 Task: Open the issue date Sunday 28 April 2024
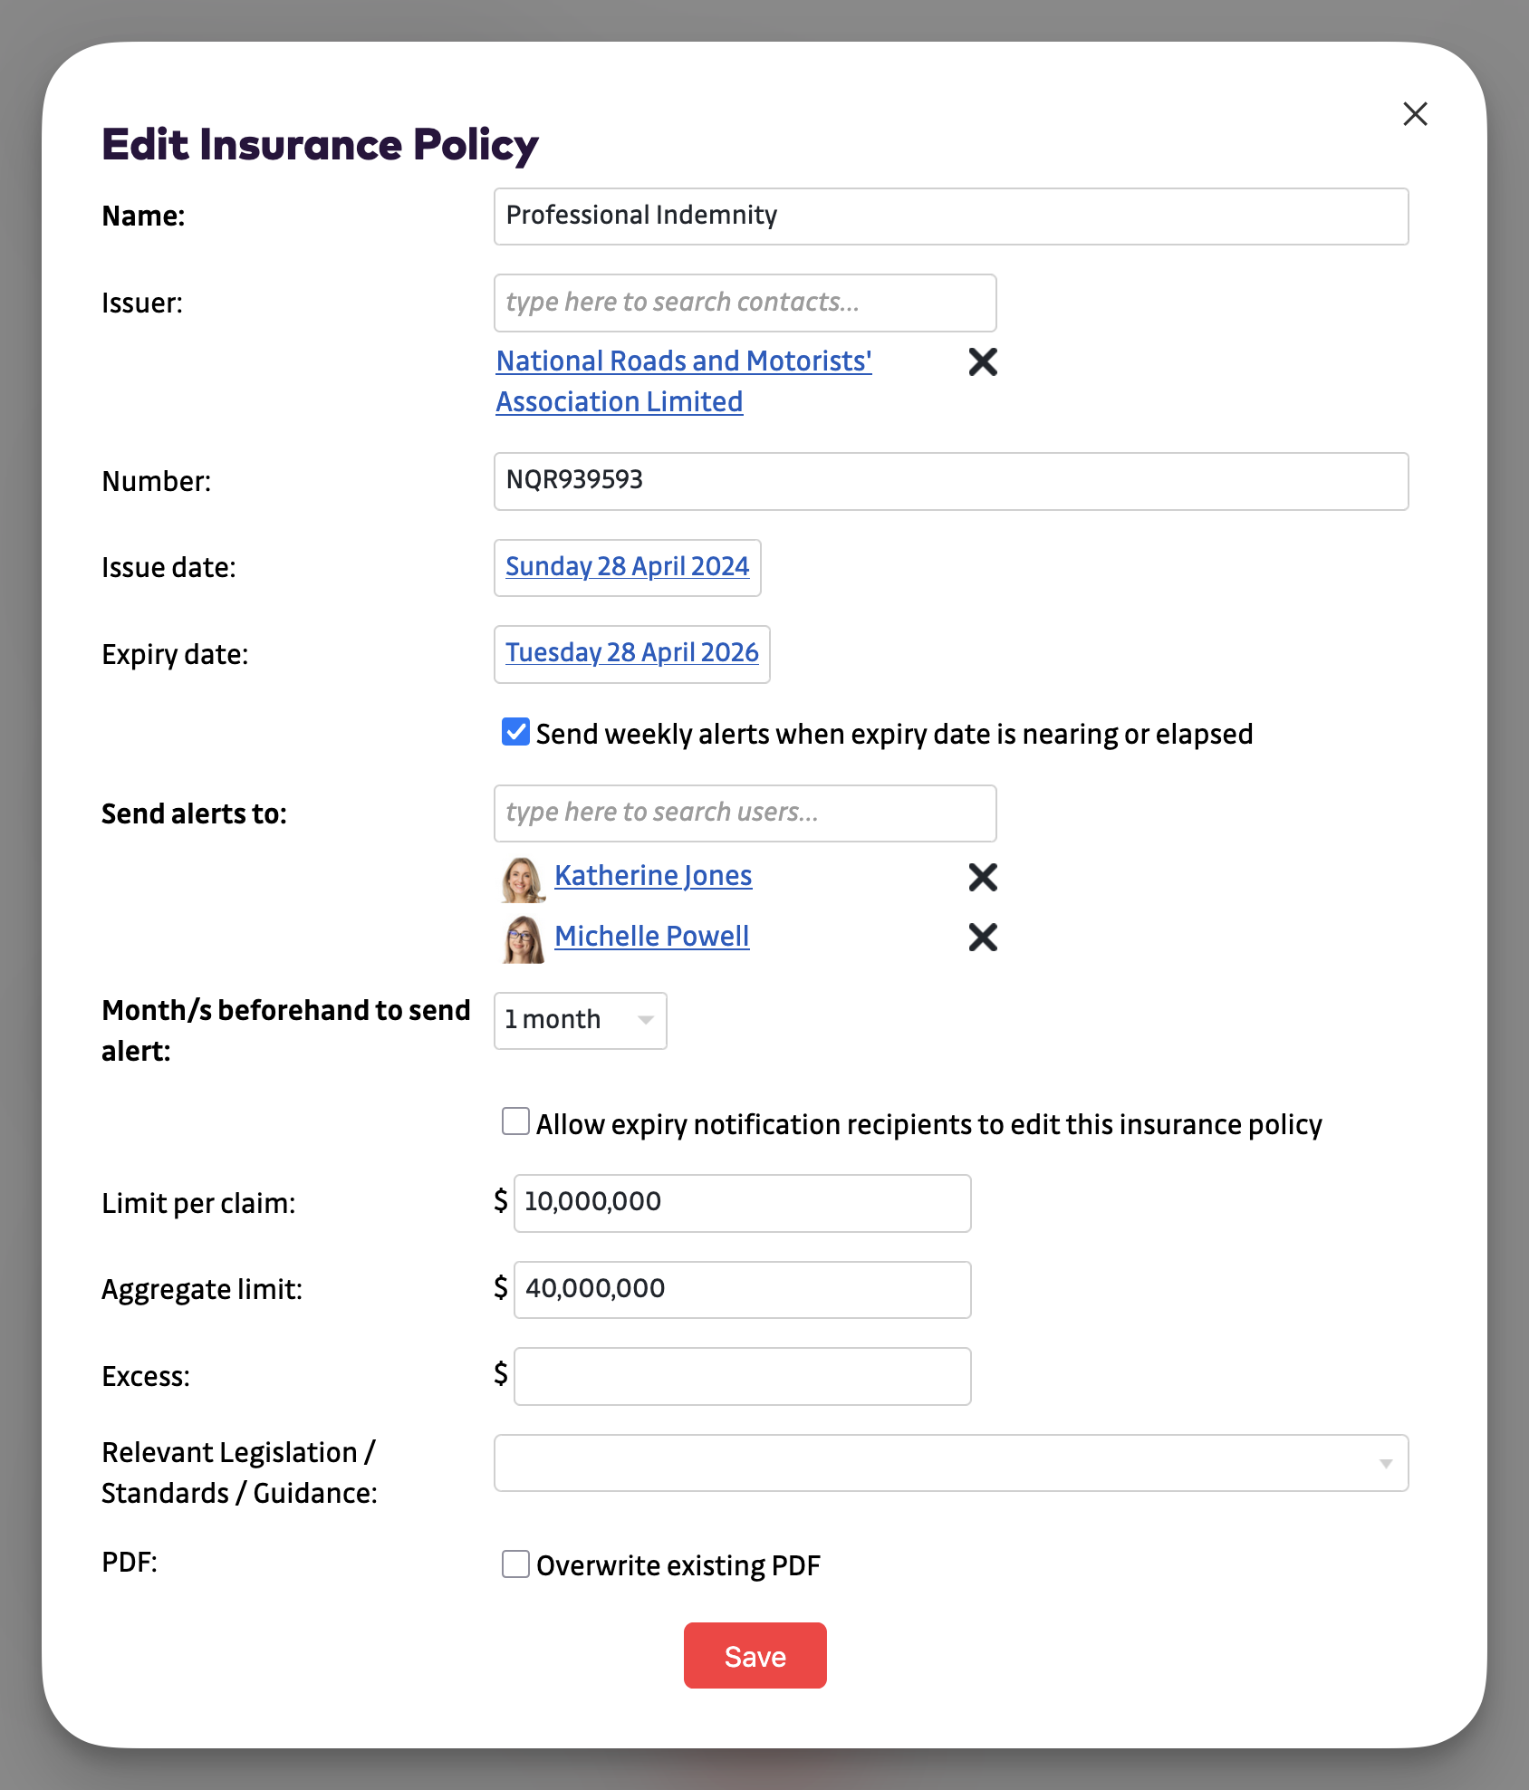point(627,567)
